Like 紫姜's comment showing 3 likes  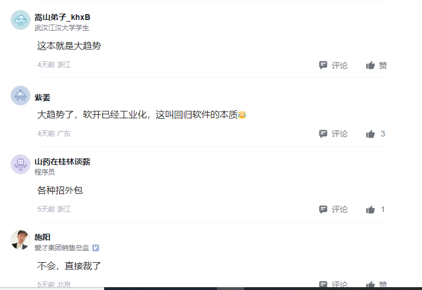click(370, 134)
